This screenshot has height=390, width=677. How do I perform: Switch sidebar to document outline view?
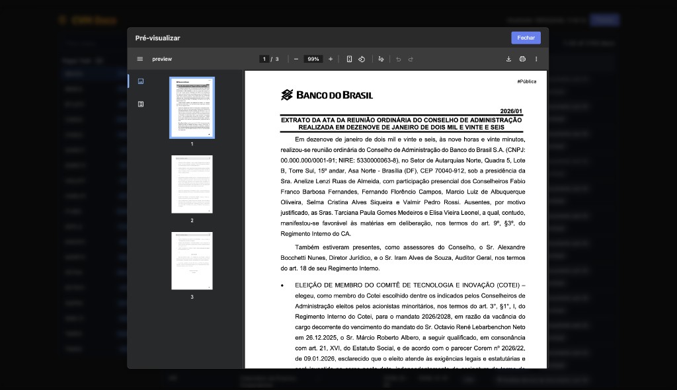140,103
